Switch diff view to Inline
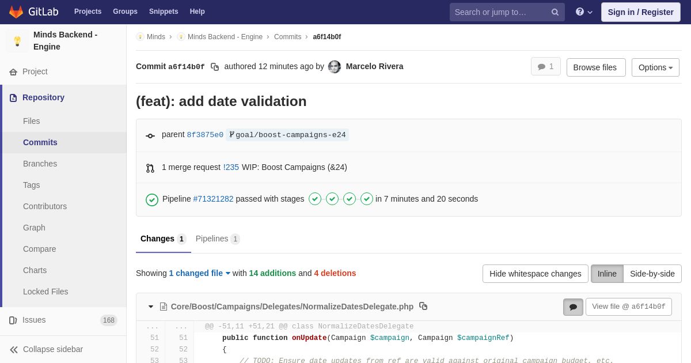Screen dimensions: 691x363 pyautogui.click(x=607, y=274)
